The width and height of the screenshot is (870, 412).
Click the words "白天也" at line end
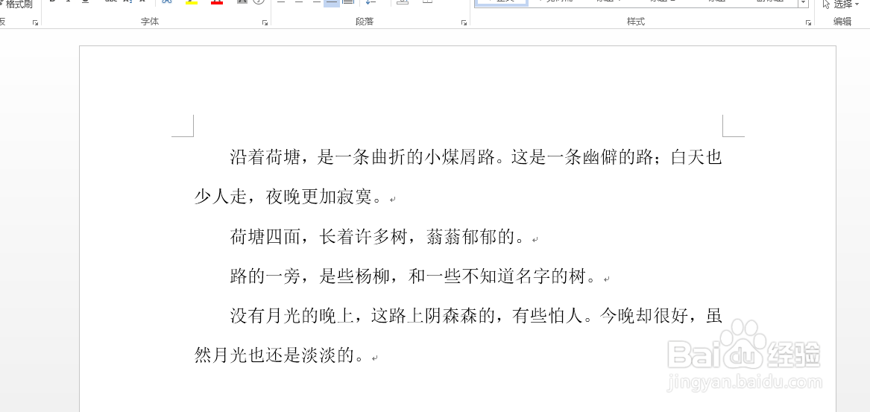tap(696, 158)
